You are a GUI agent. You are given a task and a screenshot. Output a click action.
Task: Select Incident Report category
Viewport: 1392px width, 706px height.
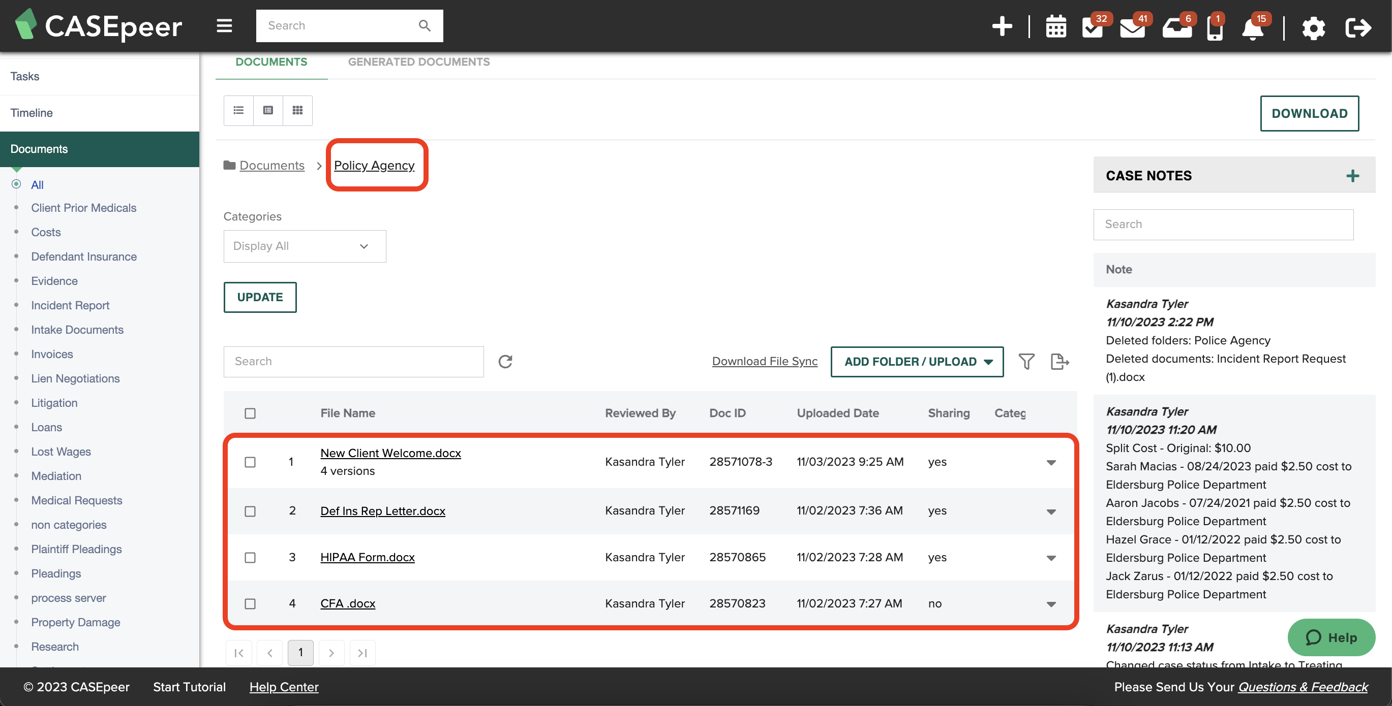coord(70,305)
